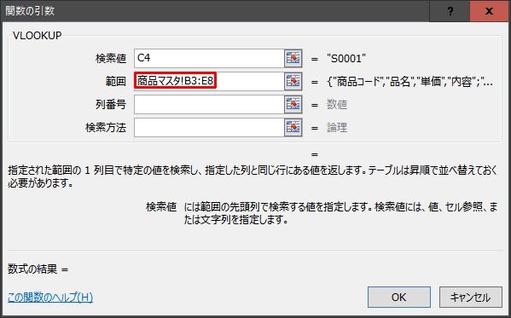Click the 検索方法 range selector icon
The image size is (511, 318).
293,127
